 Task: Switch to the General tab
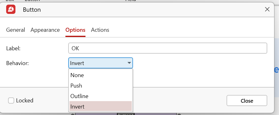tap(15, 30)
